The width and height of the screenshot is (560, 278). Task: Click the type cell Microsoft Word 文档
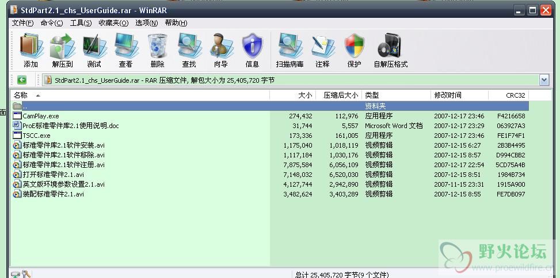click(x=394, y=125)
